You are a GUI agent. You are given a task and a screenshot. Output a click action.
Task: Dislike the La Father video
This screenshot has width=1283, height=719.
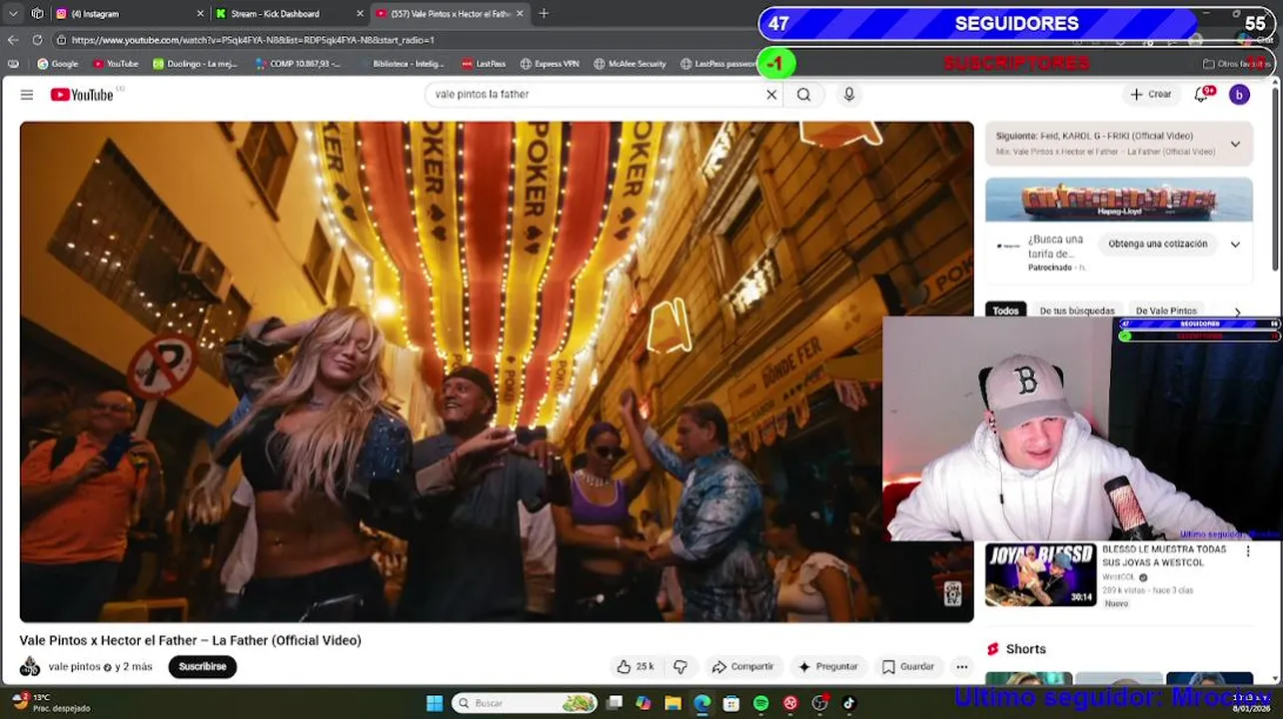pyautogui.click(x=680, y=667)
